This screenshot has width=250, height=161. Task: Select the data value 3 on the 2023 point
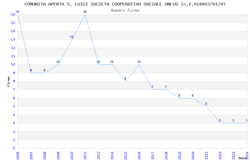pos(233,120)
